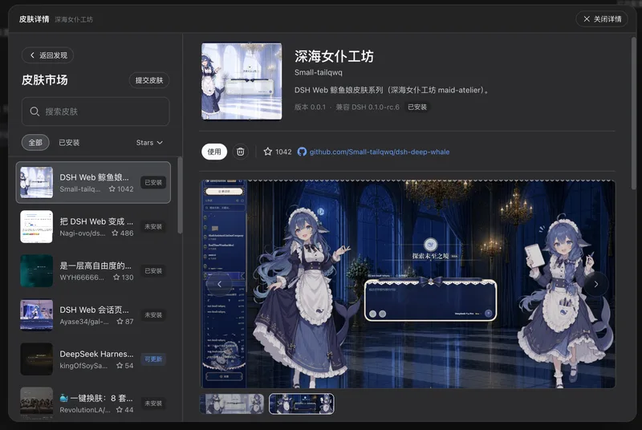Click the 已安装 badge in skin header
This screenshot has width=642, height=430.
point(416,107)
